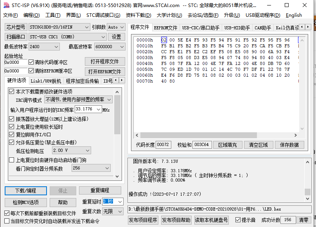Image resolution: width=316 pixels, height=227 pixels.
Task: Click 重复编程 button
Action: [x=100, y=190]
